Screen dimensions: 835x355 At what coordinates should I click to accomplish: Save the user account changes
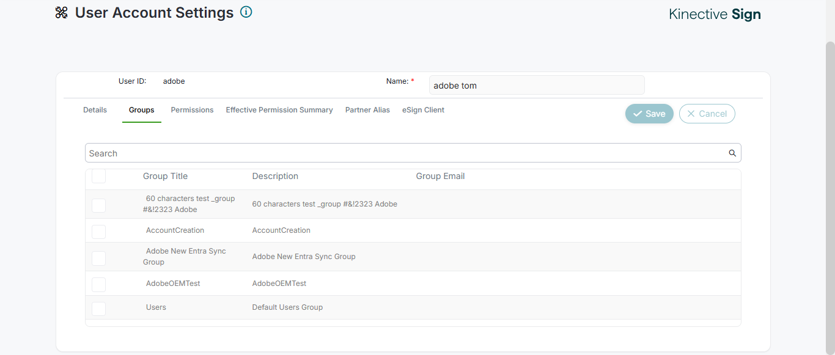tap(649, 114)
